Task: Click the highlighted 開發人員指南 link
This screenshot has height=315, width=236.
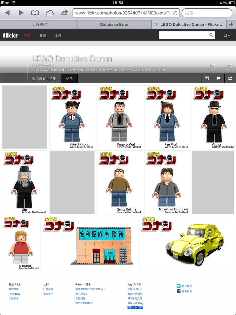Action: [135, 307]
